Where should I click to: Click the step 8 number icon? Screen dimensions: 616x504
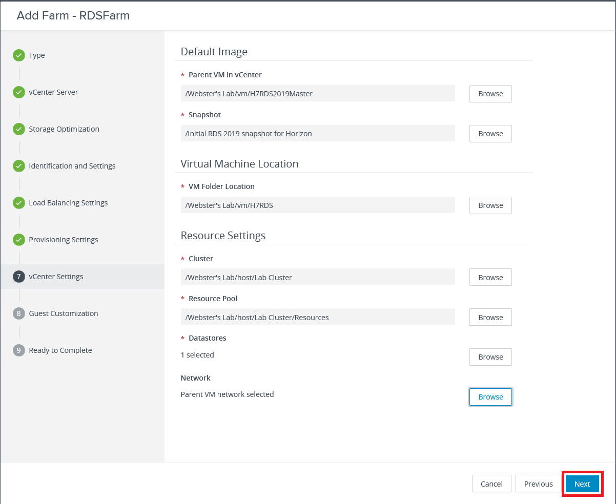click(19, 313)
